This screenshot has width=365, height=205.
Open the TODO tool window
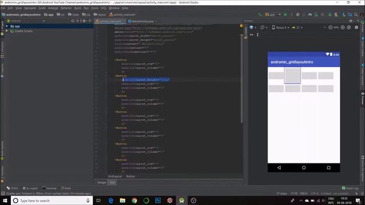pos(13,188)
